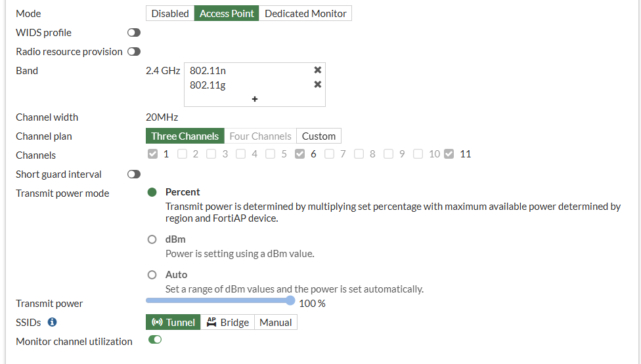Image resolution: width=641 pixels, height=364 pixels.
Task: Set radio mode to Disabled
Action: (x=170, y=13)
